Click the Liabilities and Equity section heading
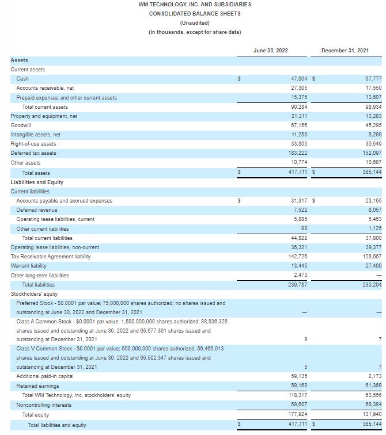 tap(37, 182)
